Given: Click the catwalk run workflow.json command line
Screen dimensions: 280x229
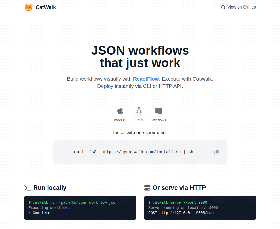Looking at the screenshot, I should pyautogui.click(x=73, y=203).
